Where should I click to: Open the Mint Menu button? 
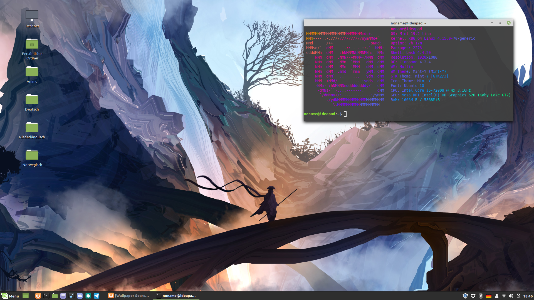click(10, 296)
